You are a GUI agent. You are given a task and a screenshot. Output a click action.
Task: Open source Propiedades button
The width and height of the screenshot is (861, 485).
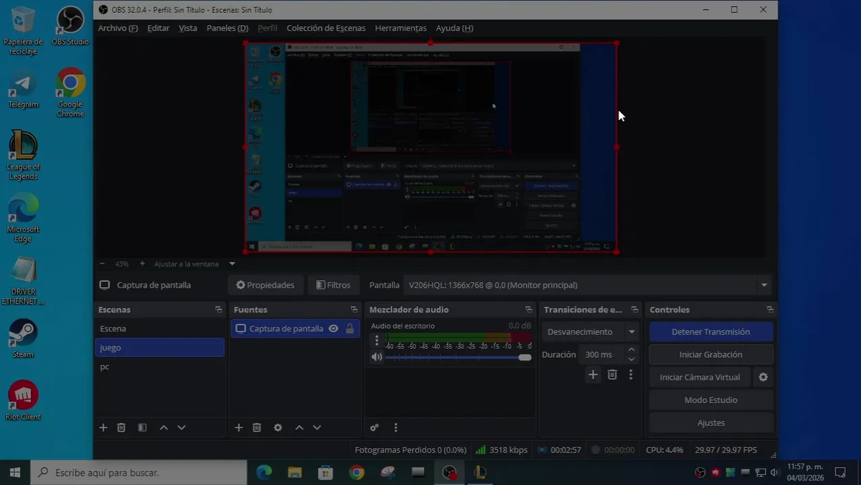[x=265, y=285]
